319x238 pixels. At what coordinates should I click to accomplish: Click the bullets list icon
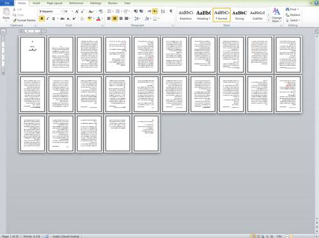109,11
